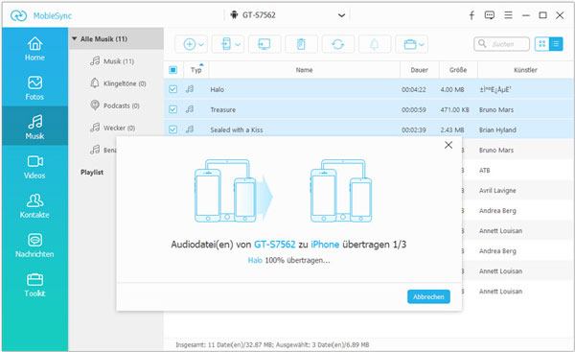Open the GT-S7562 device dropdown

tap(287, 15)
